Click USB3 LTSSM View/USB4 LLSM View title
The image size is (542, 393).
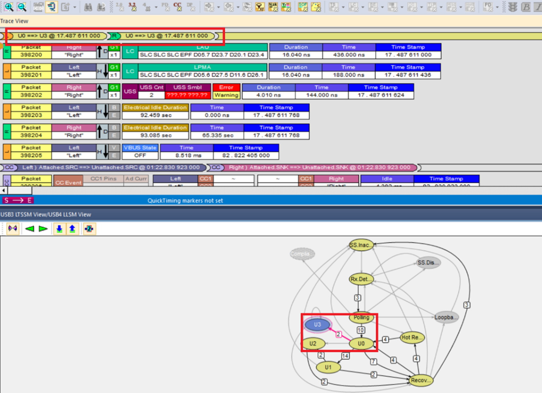(46, 214)
